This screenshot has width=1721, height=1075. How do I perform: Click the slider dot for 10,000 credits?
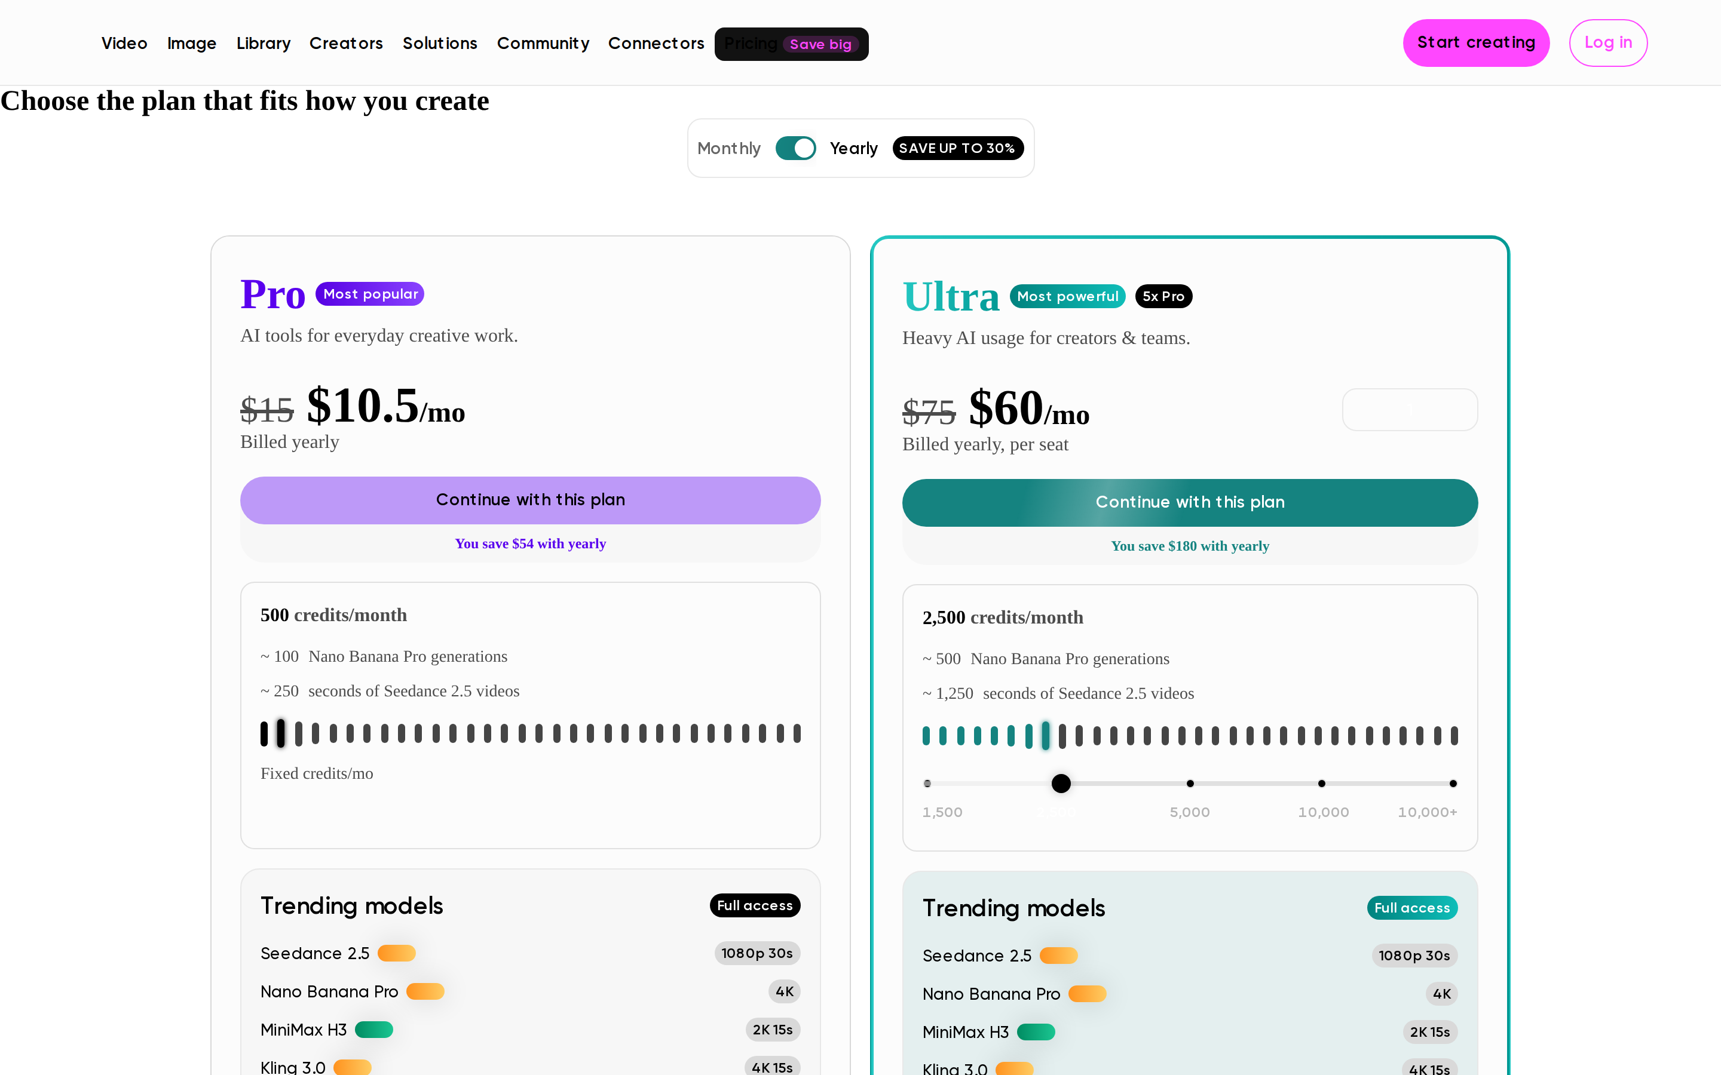coord(1321,784)
